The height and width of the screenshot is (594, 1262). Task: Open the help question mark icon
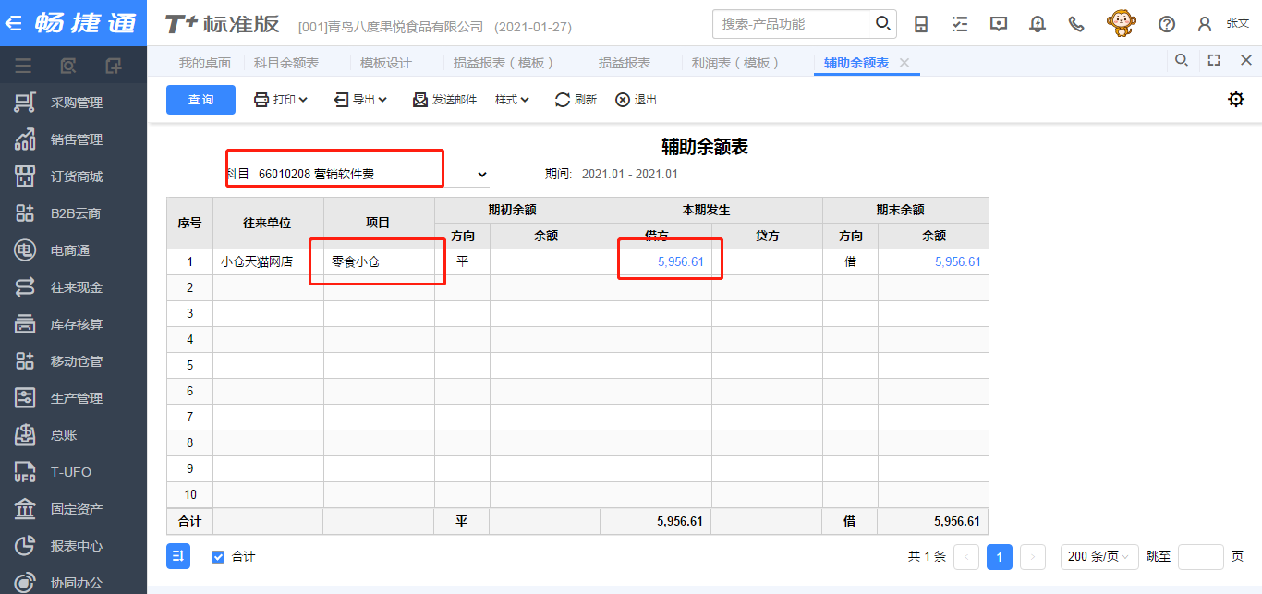tap(1167, 24)
